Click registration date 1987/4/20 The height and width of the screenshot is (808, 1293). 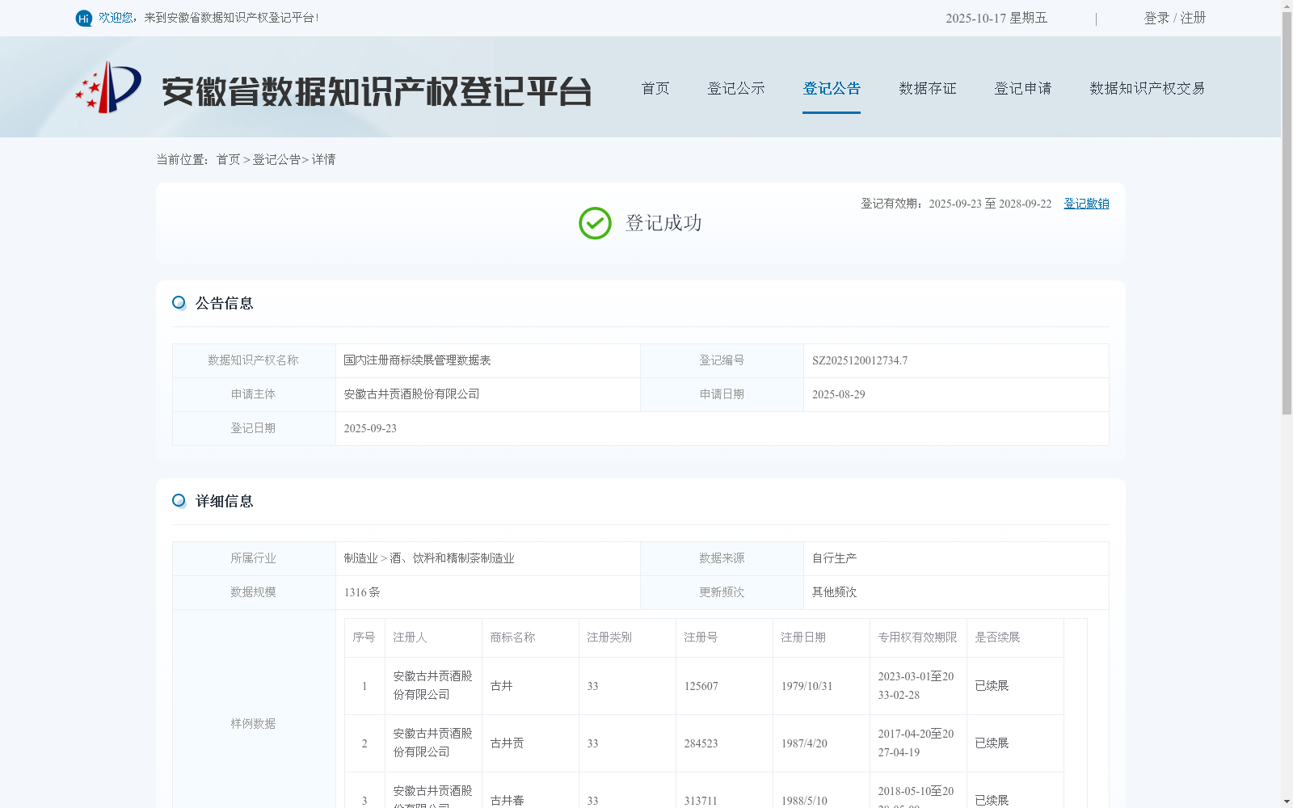pos(804,743)
